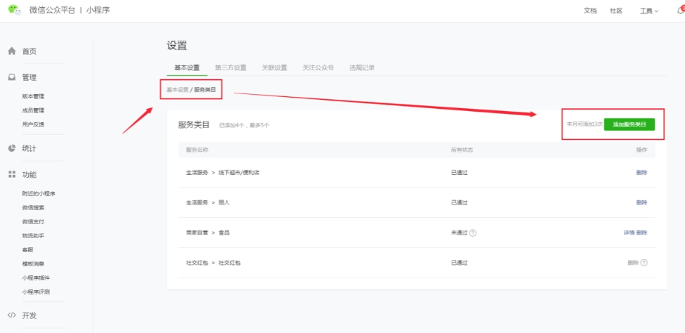Viewport: 685px width, 333px height.
Task: Open 微信支付 in the sidebar
Action: click(33, 221)
